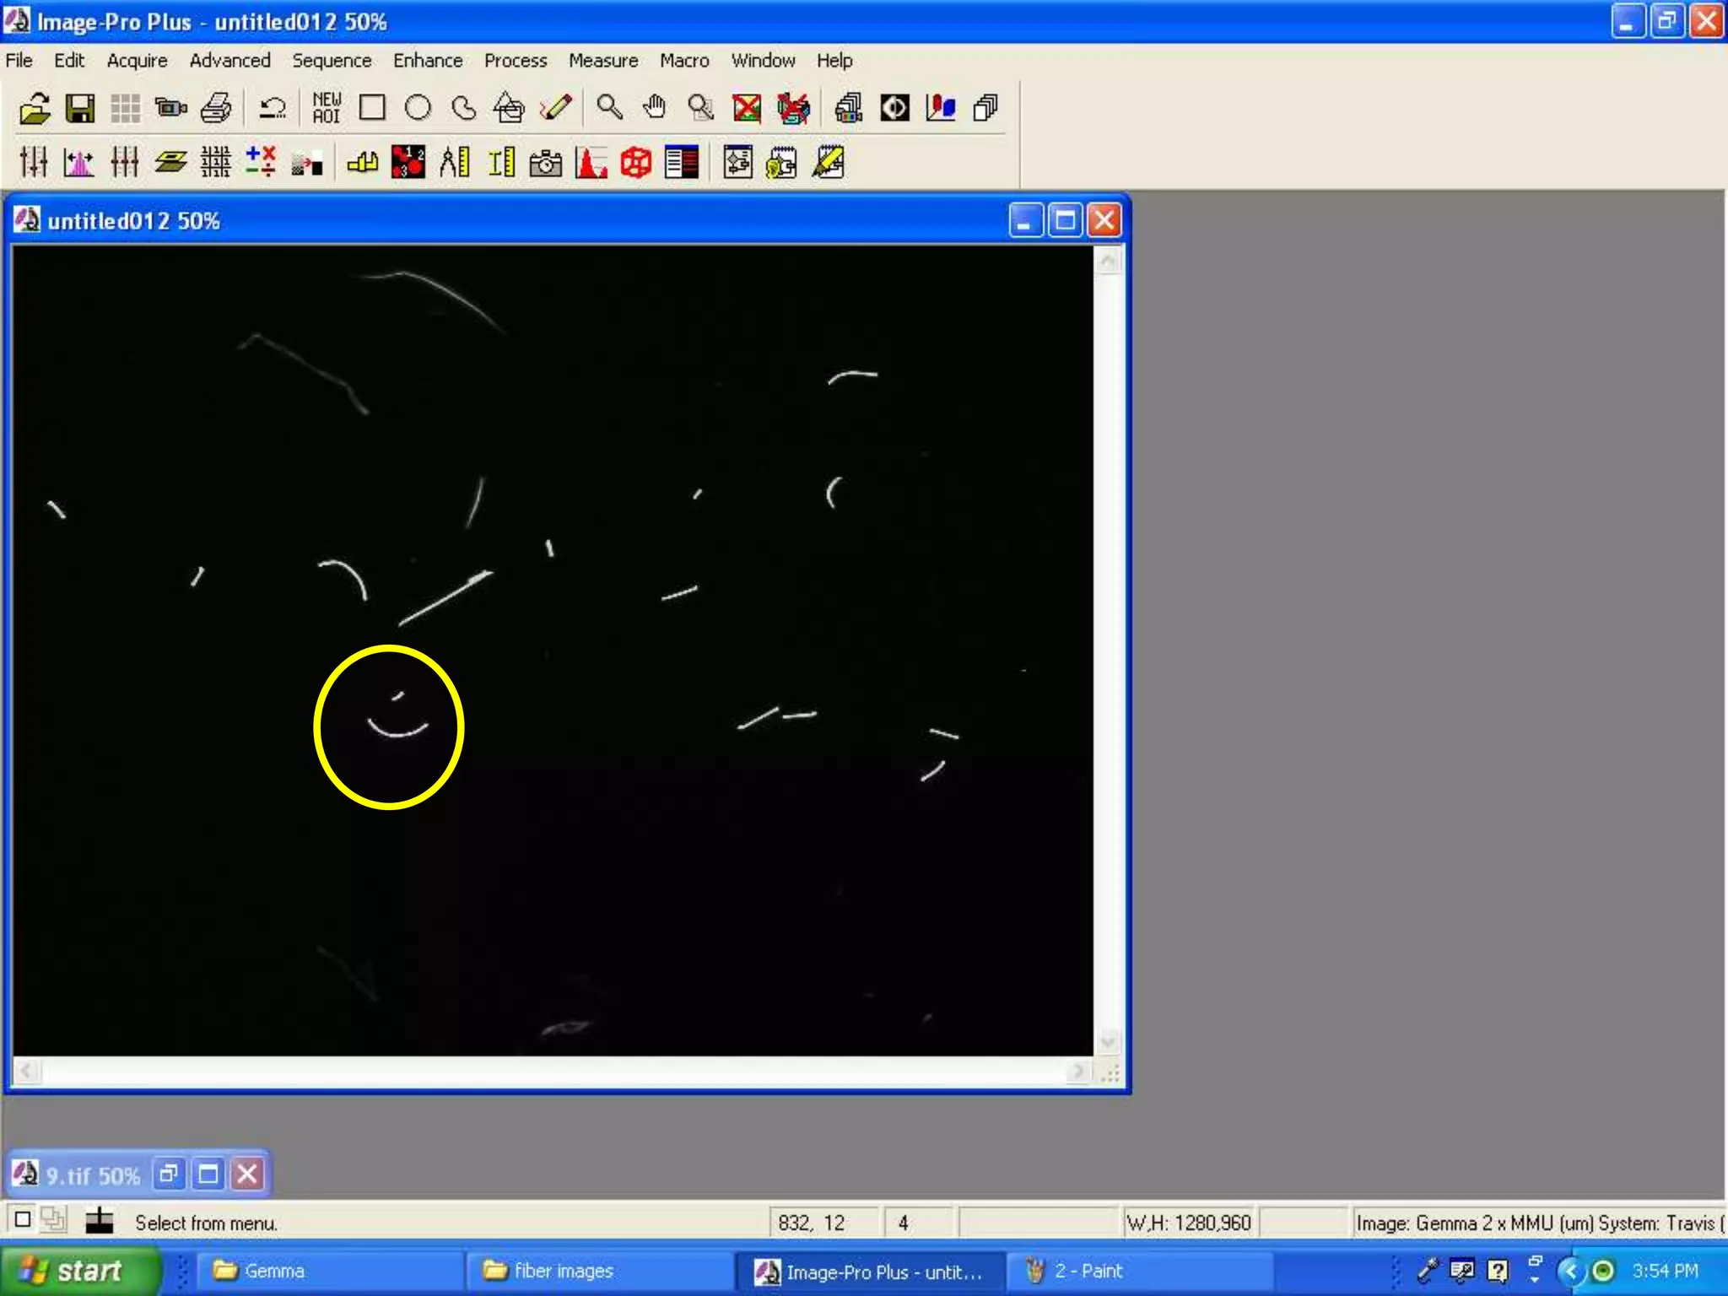Image resolution: width=1728 pixels, height=1296 pixels.
Task: Click the Open file folder icon
Action: click(35, 108)
